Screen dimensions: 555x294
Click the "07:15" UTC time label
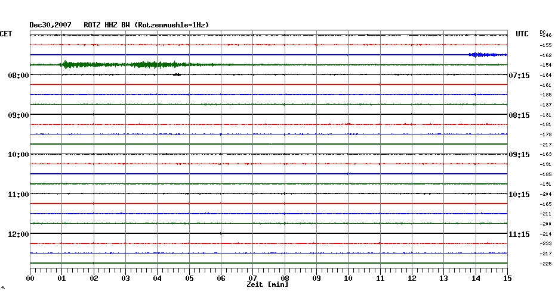[519, 76]
